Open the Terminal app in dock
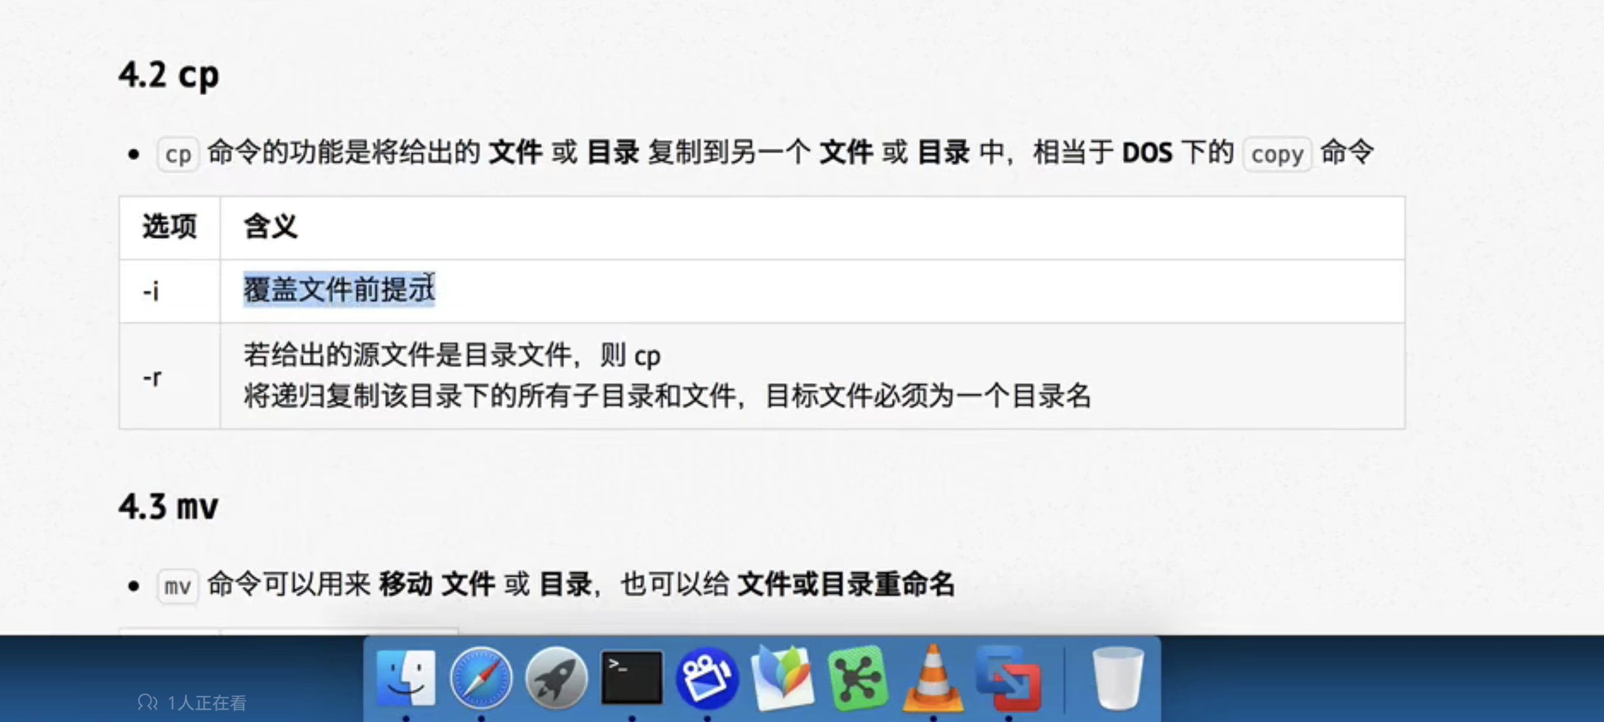This screenshot has width=1604, height=722. (x=632, y=678)
